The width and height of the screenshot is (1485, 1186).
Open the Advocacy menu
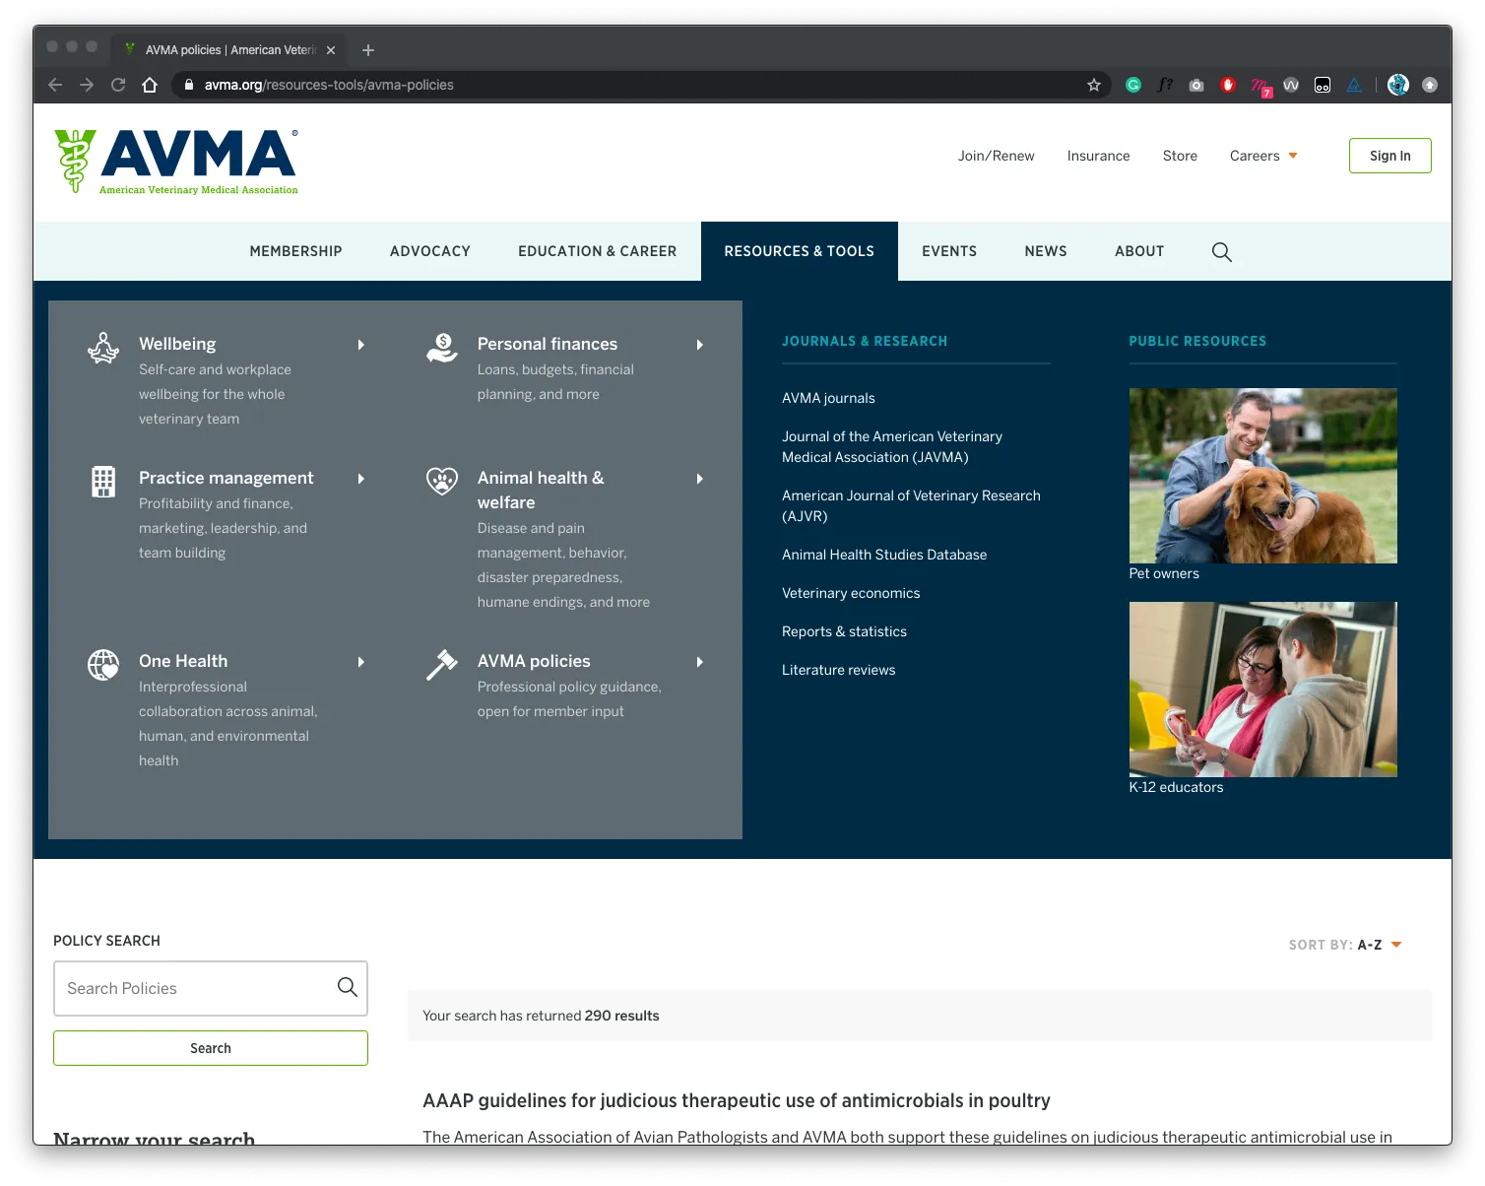click(430, 251)
